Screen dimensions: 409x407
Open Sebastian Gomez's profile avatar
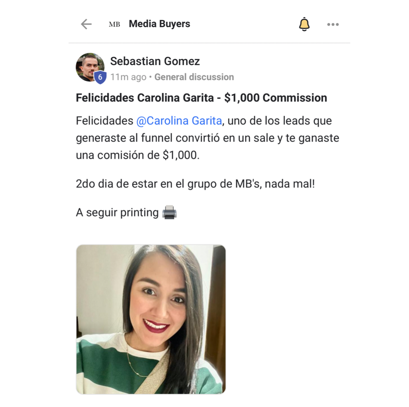tap(90, 67)
